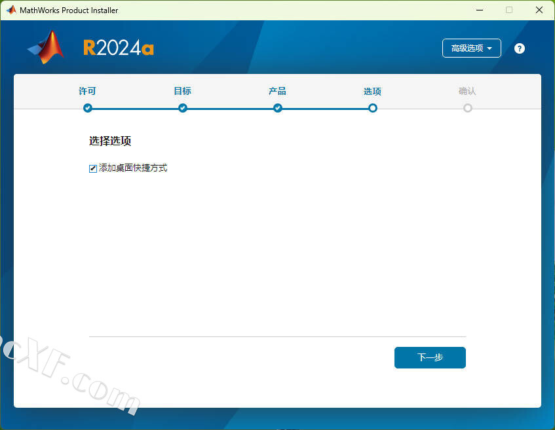Click the 下一步 button

click(x=430, y=357)
